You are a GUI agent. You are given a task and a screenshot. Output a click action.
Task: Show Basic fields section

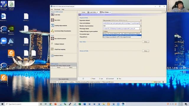click(146, 42)
